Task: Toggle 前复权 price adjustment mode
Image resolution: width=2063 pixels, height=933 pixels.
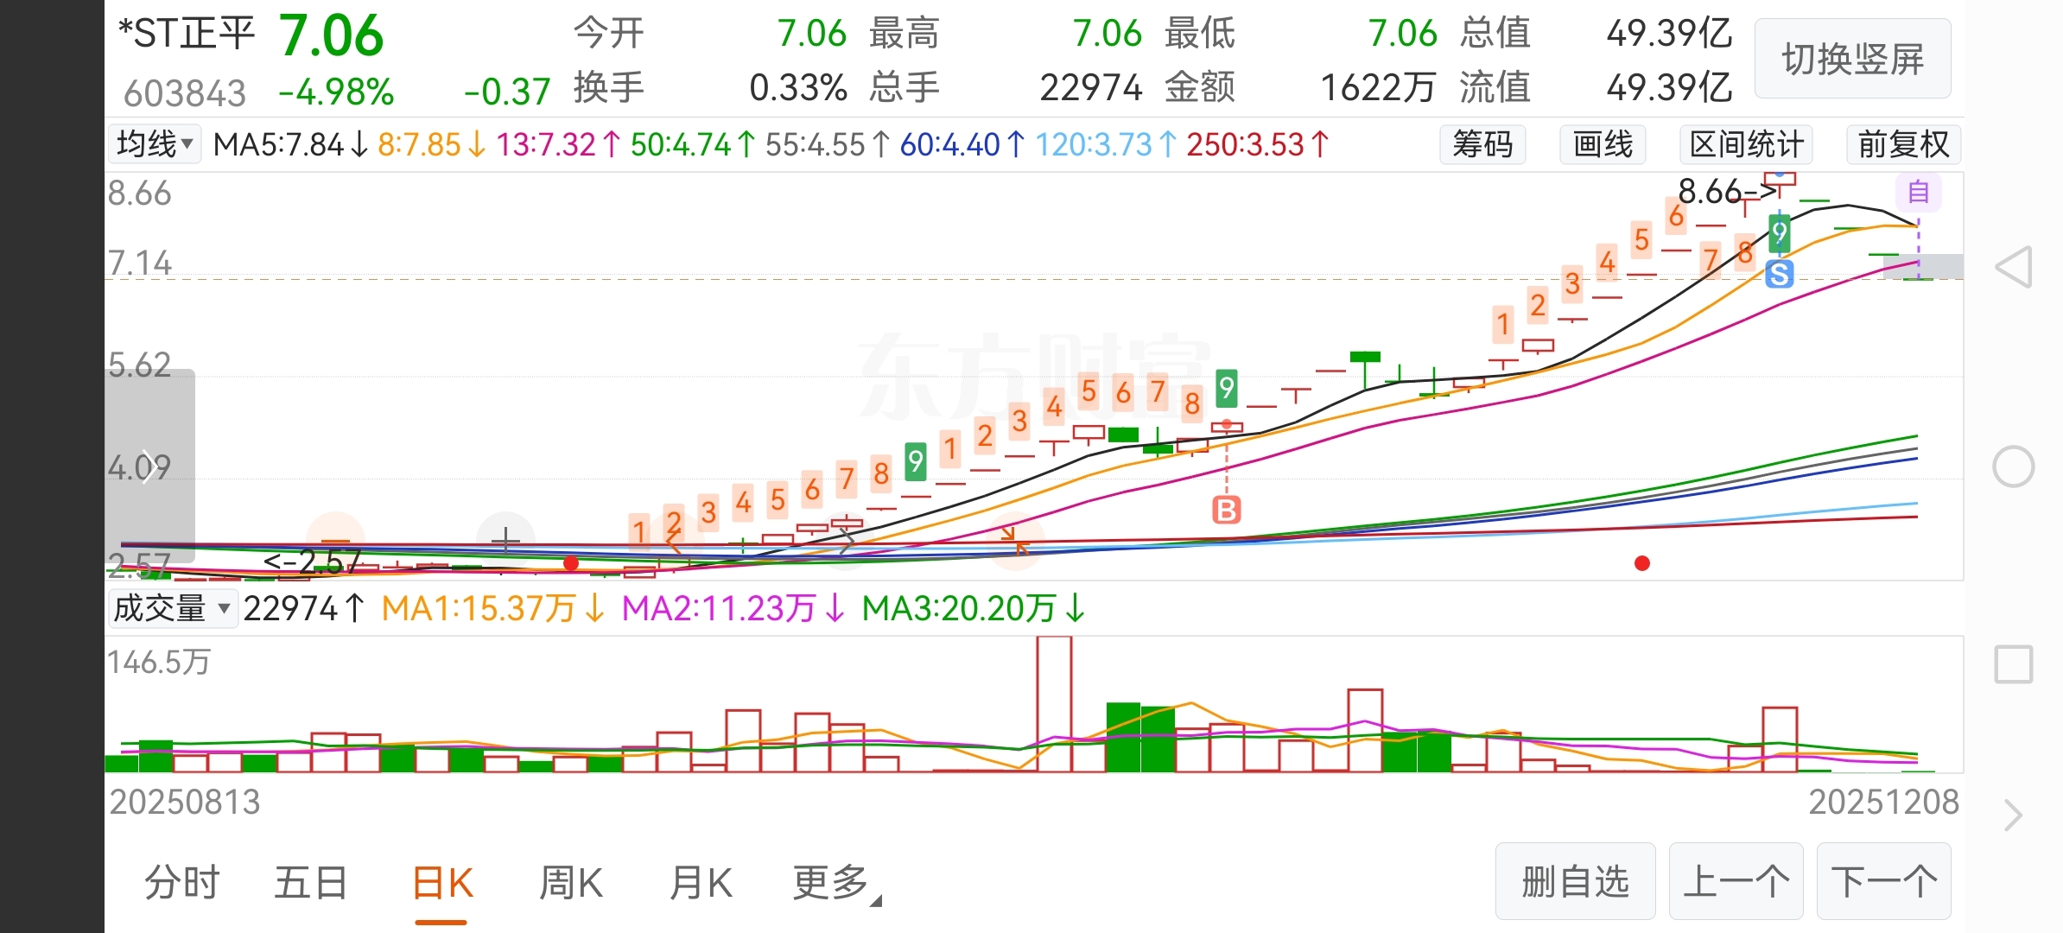Action: click(1903, 144)
